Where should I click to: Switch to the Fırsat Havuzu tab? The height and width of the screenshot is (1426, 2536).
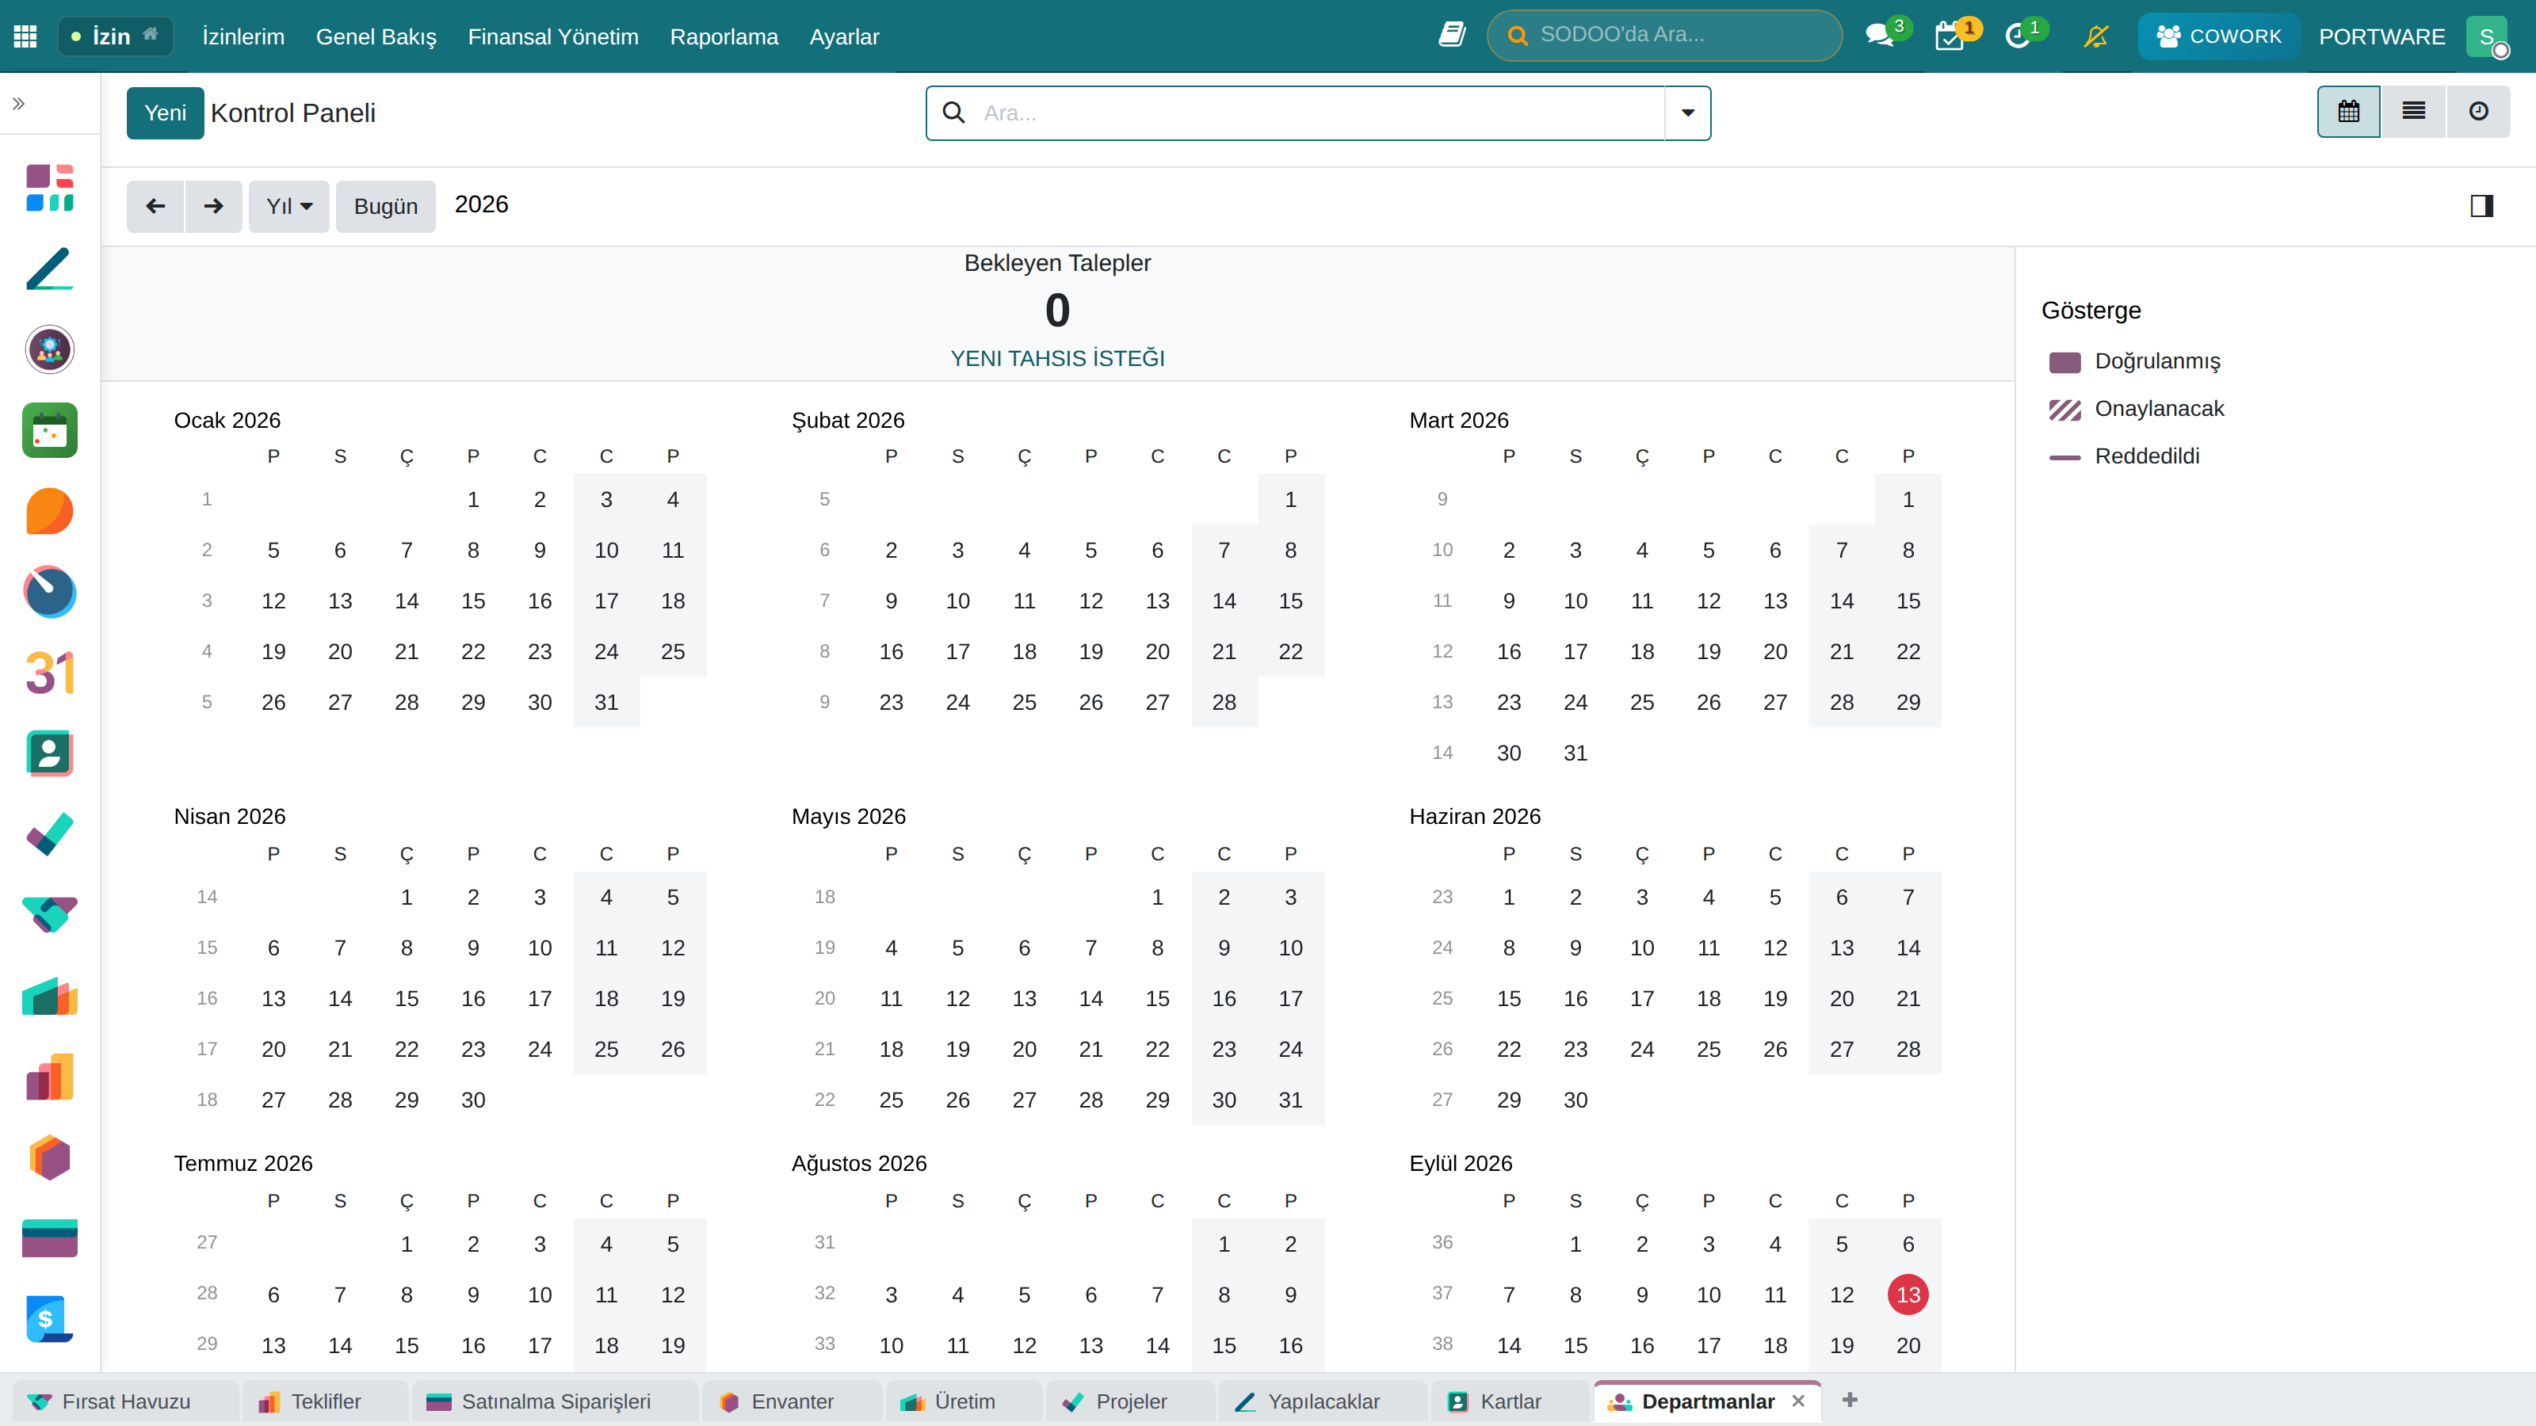(x=126, y=1401)
